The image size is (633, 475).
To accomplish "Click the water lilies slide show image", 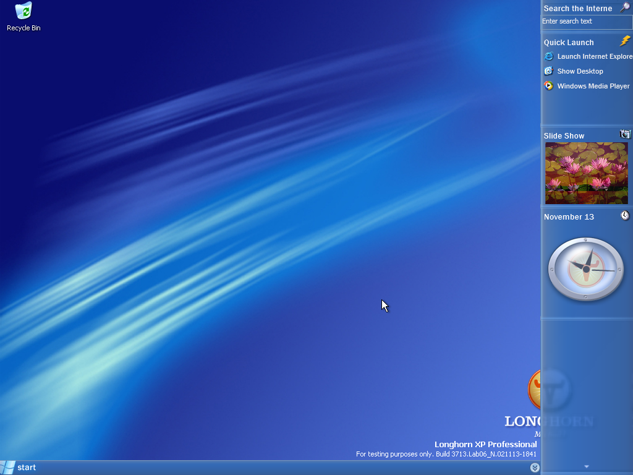I will coord(587,173).
